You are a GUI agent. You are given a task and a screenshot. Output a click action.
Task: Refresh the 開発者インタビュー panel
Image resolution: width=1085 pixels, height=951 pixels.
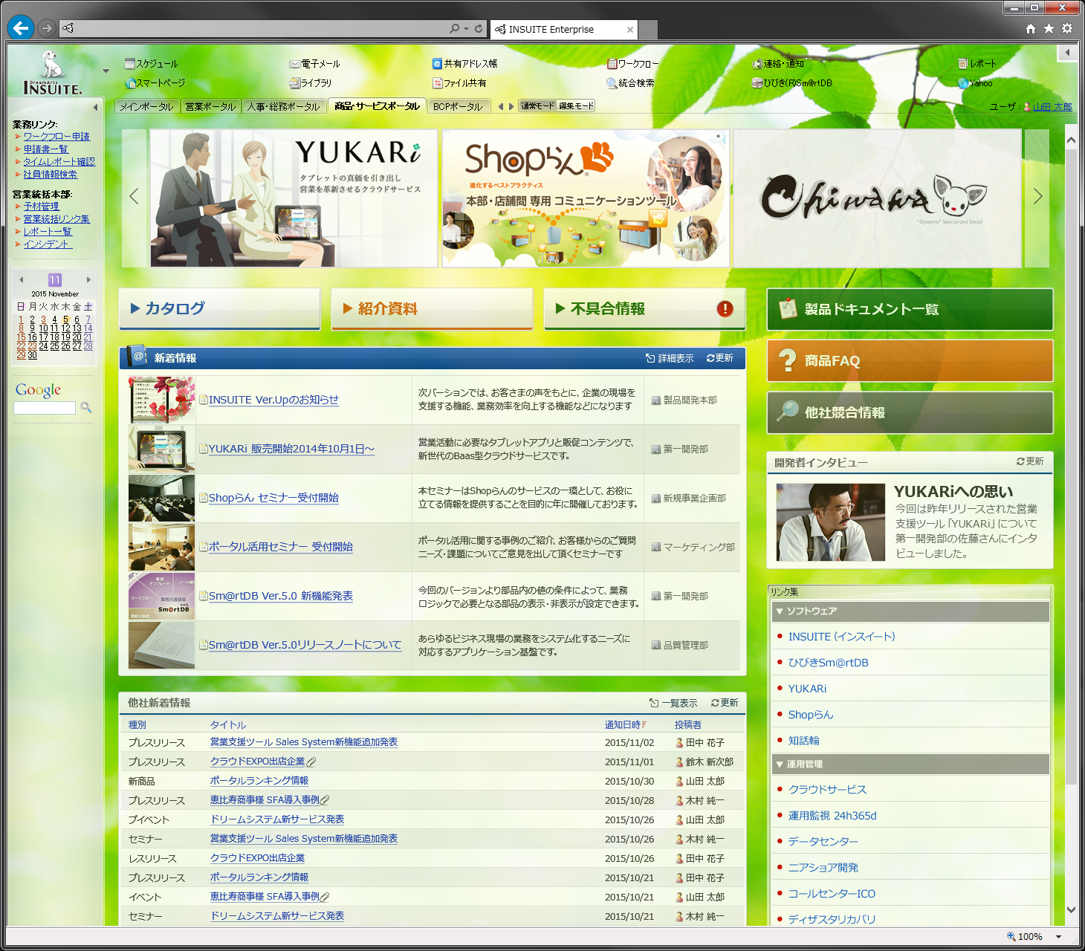[x=1030, y=461]
